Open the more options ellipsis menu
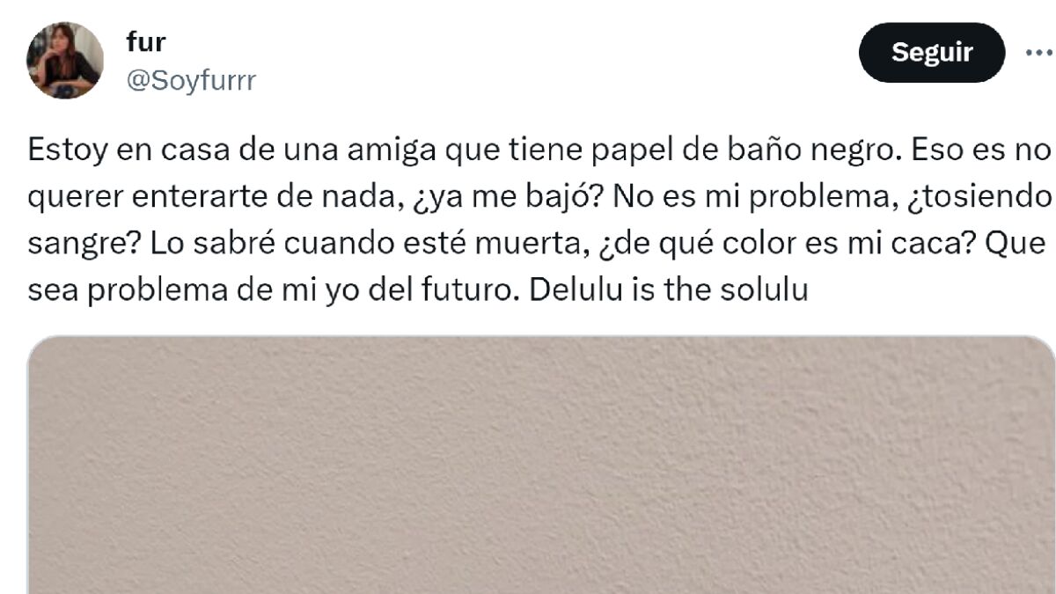 click(1039, 52)
